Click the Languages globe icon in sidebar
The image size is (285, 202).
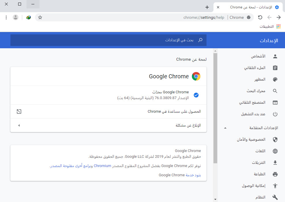tap(275, 151)
